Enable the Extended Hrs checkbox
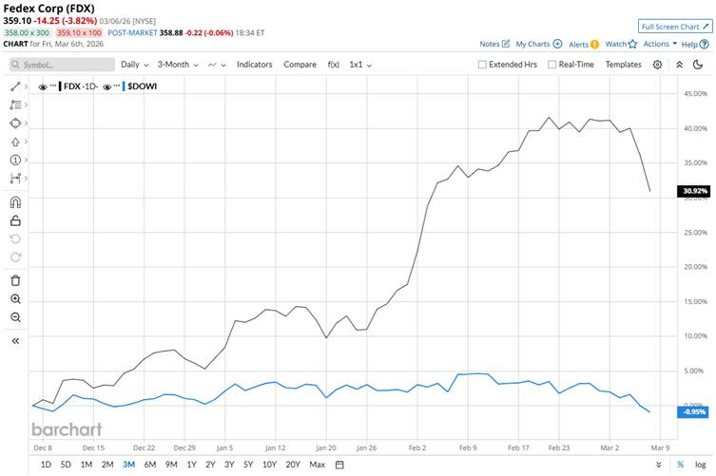This screenshot has height=476, width=716. [483, 65]
